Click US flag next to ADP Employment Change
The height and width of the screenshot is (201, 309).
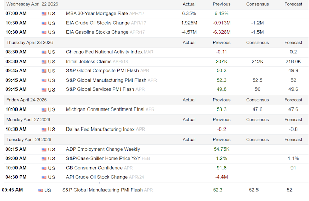point(44,150)
